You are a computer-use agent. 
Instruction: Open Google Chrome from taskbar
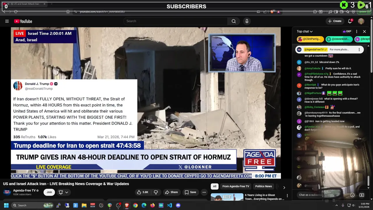click(135, 205)
